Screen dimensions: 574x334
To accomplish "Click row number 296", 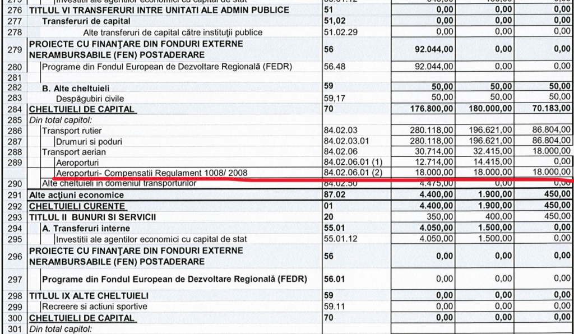I will 15,257.
